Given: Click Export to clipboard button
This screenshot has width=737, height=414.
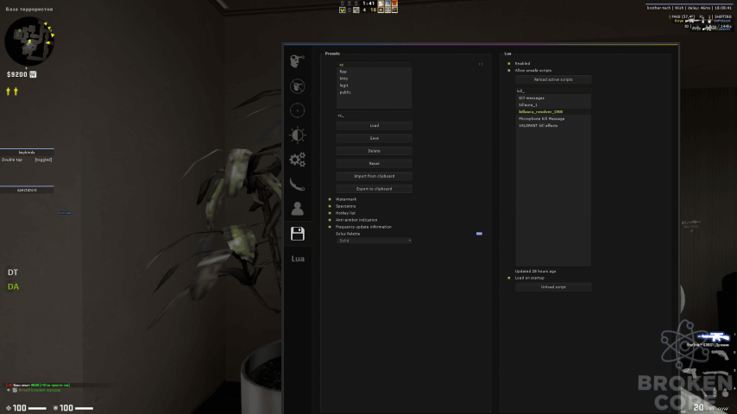Looking at the screenshot, I should coord(375,189).
